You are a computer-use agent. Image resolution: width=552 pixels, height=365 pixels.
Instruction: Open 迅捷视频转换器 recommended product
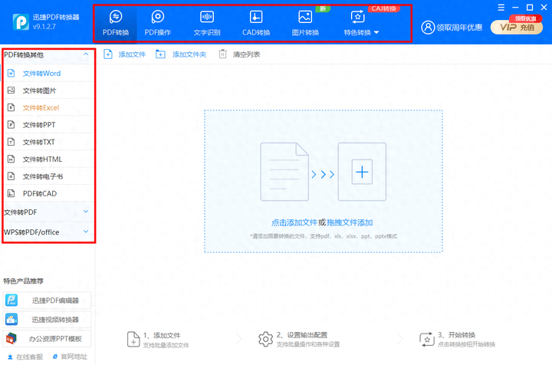pyautogui.click(x=48, y=320)
